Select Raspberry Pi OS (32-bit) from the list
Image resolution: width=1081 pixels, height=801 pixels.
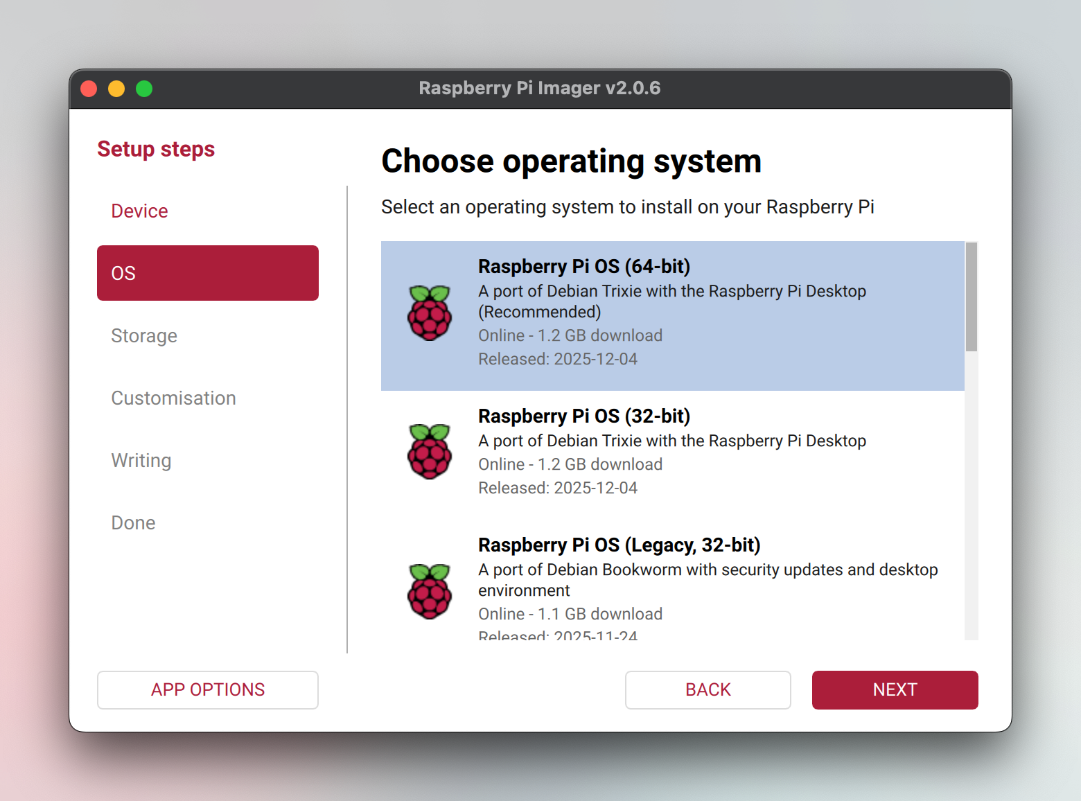[x=672, y=452]
